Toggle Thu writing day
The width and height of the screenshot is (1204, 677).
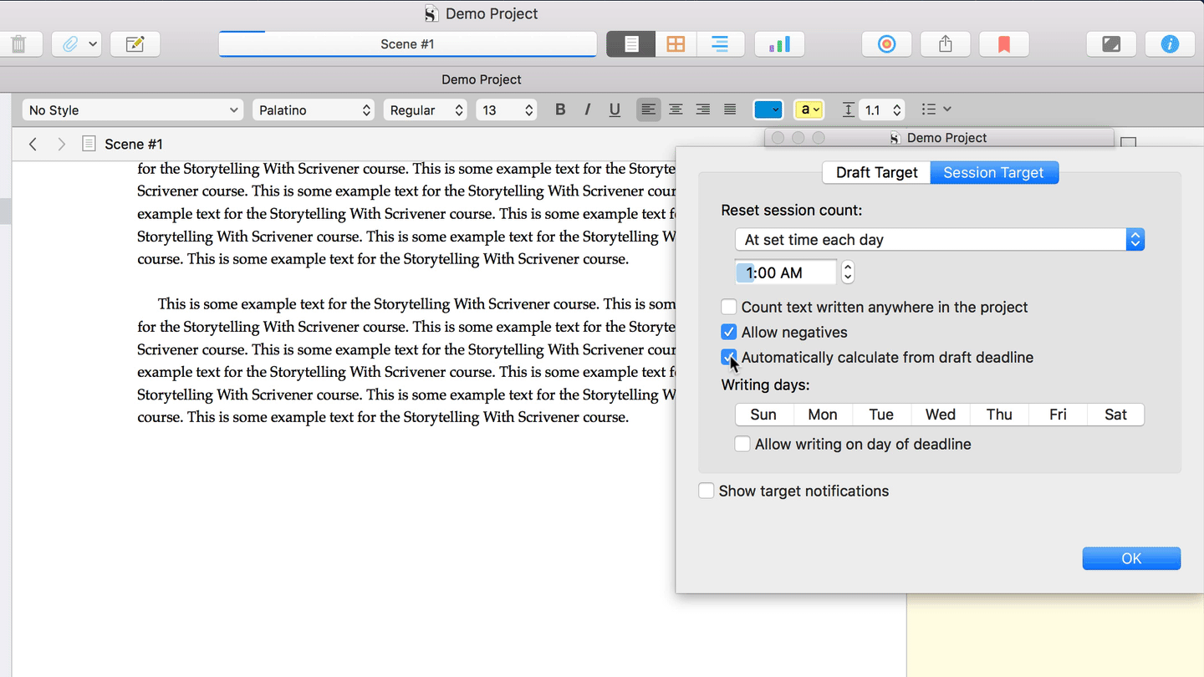tap(999, 415)
